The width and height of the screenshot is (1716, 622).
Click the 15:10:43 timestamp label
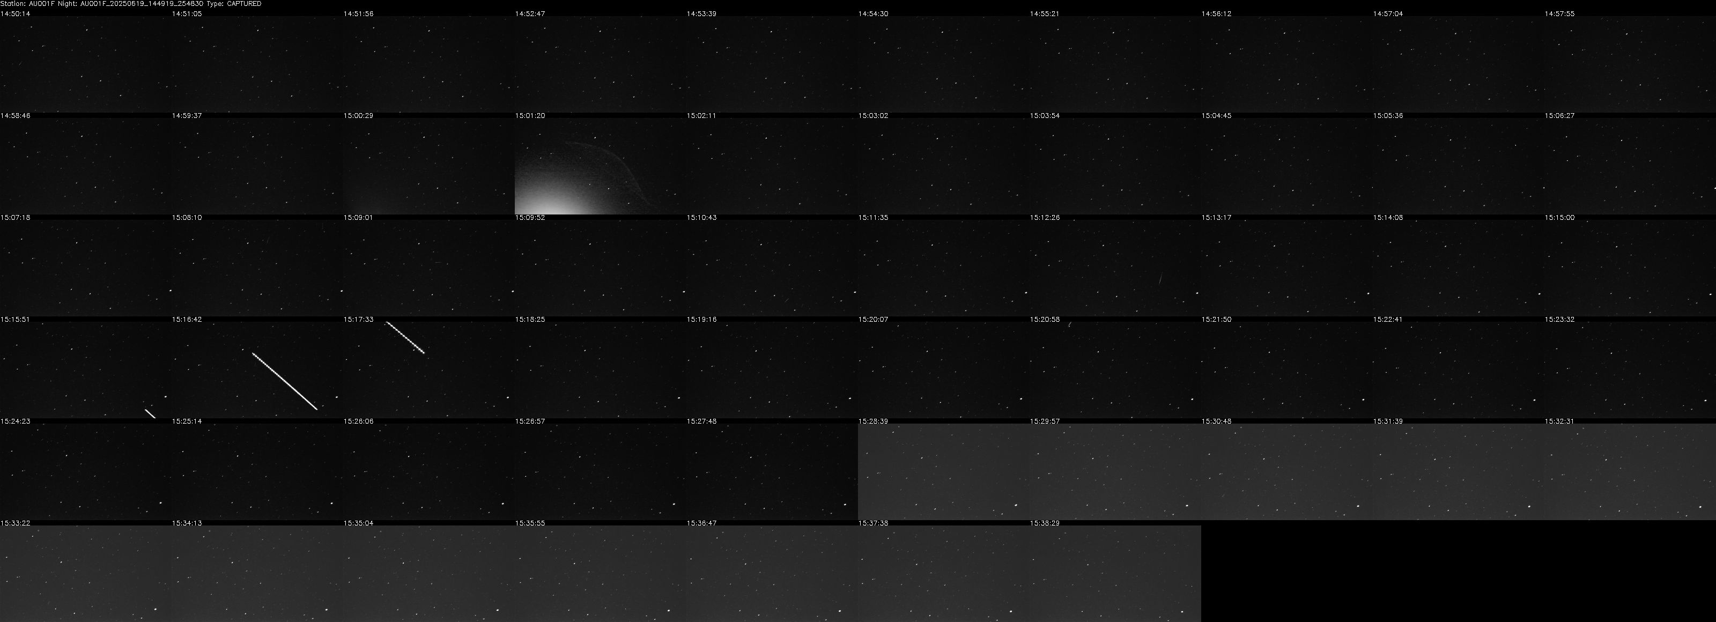(x=701, y=218)
